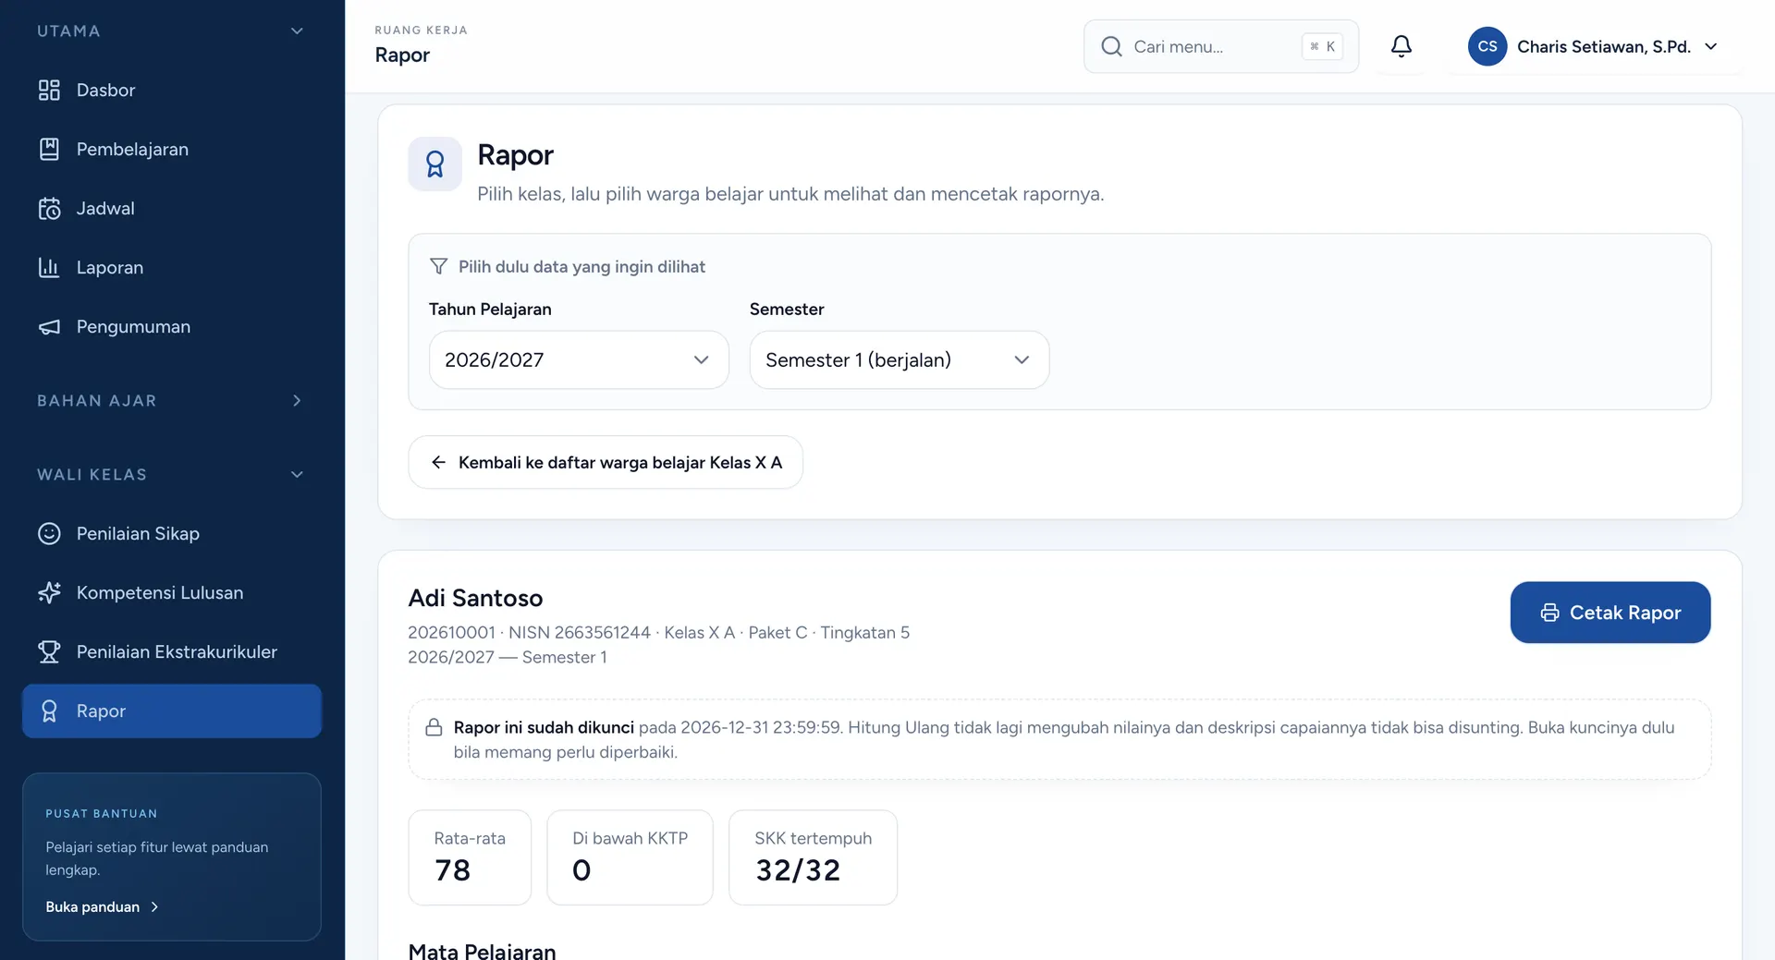
Task: Click the ⌘ K shortcut badge
Action: pos(1322,46)
